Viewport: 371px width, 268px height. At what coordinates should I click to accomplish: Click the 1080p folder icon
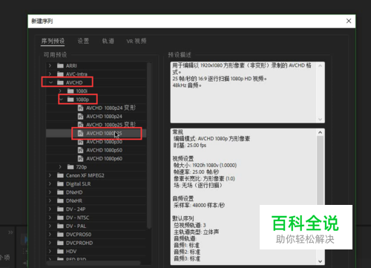[x=70, y=99]
